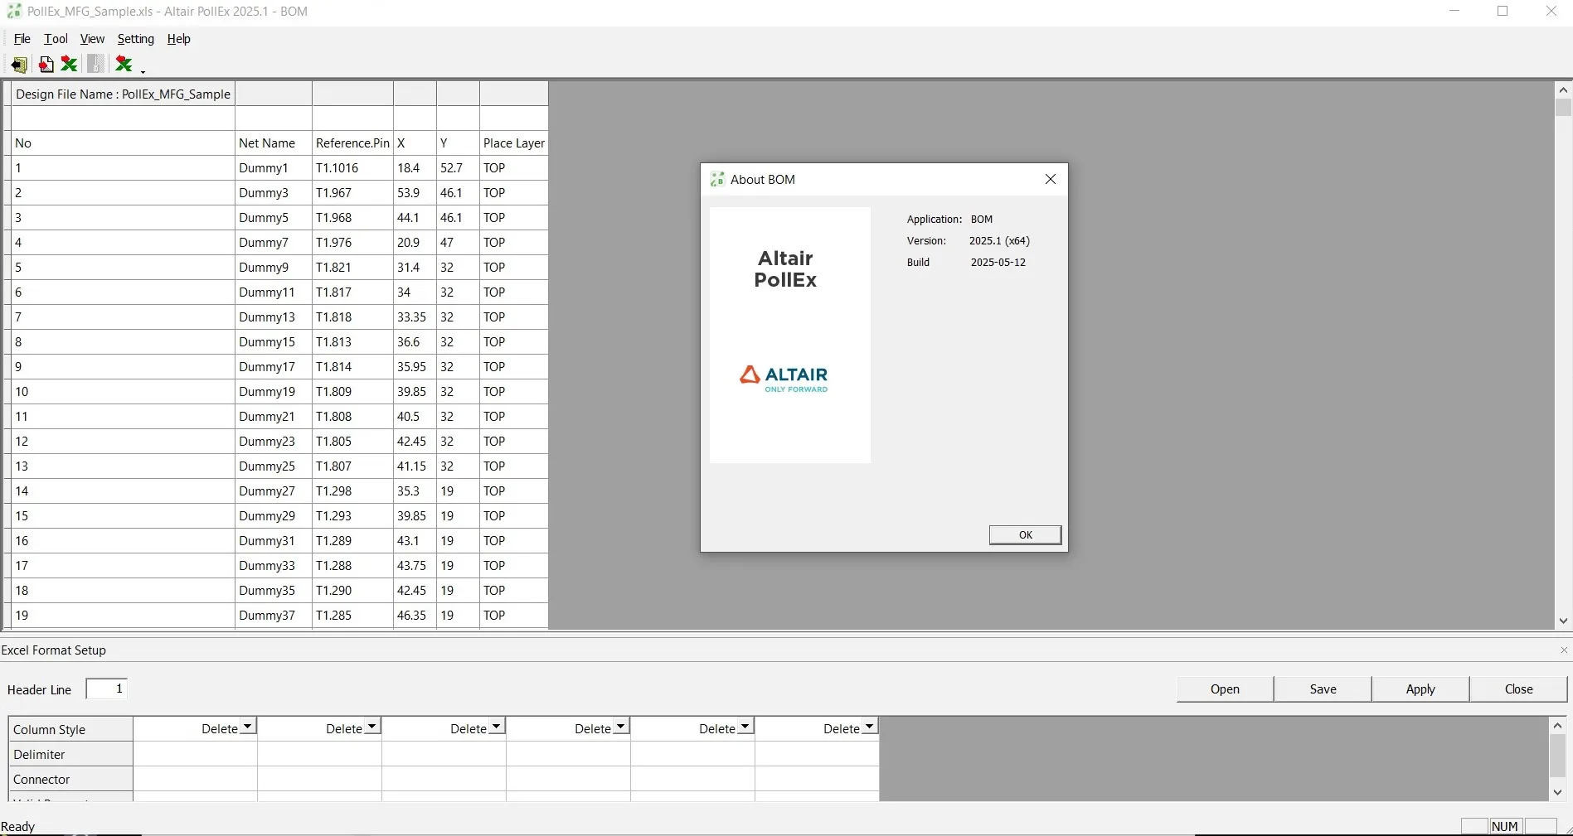Select the T1.285 cell

coord(352,616)
